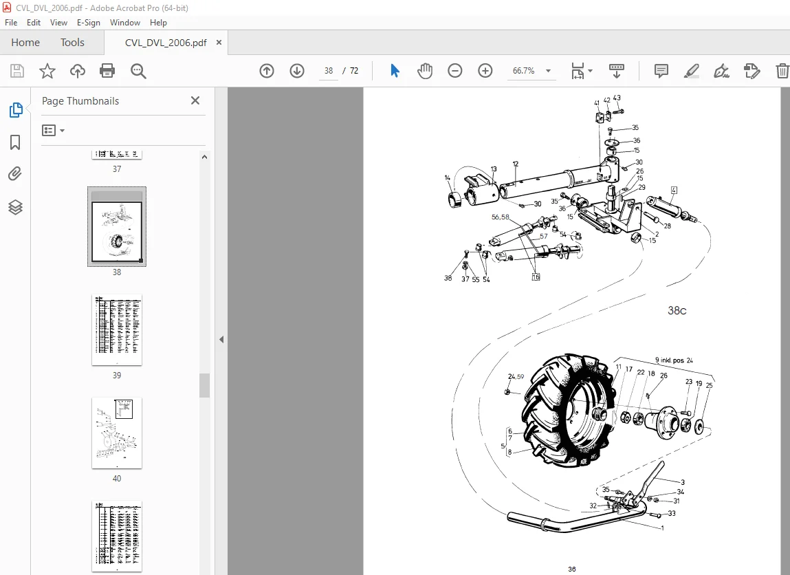
Task: Select the highlighter tool
Action: coord(691,71)
